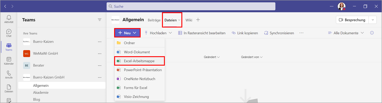Switch to the Wiki tab
Viewport: 382px width, 103px height.
189,20
